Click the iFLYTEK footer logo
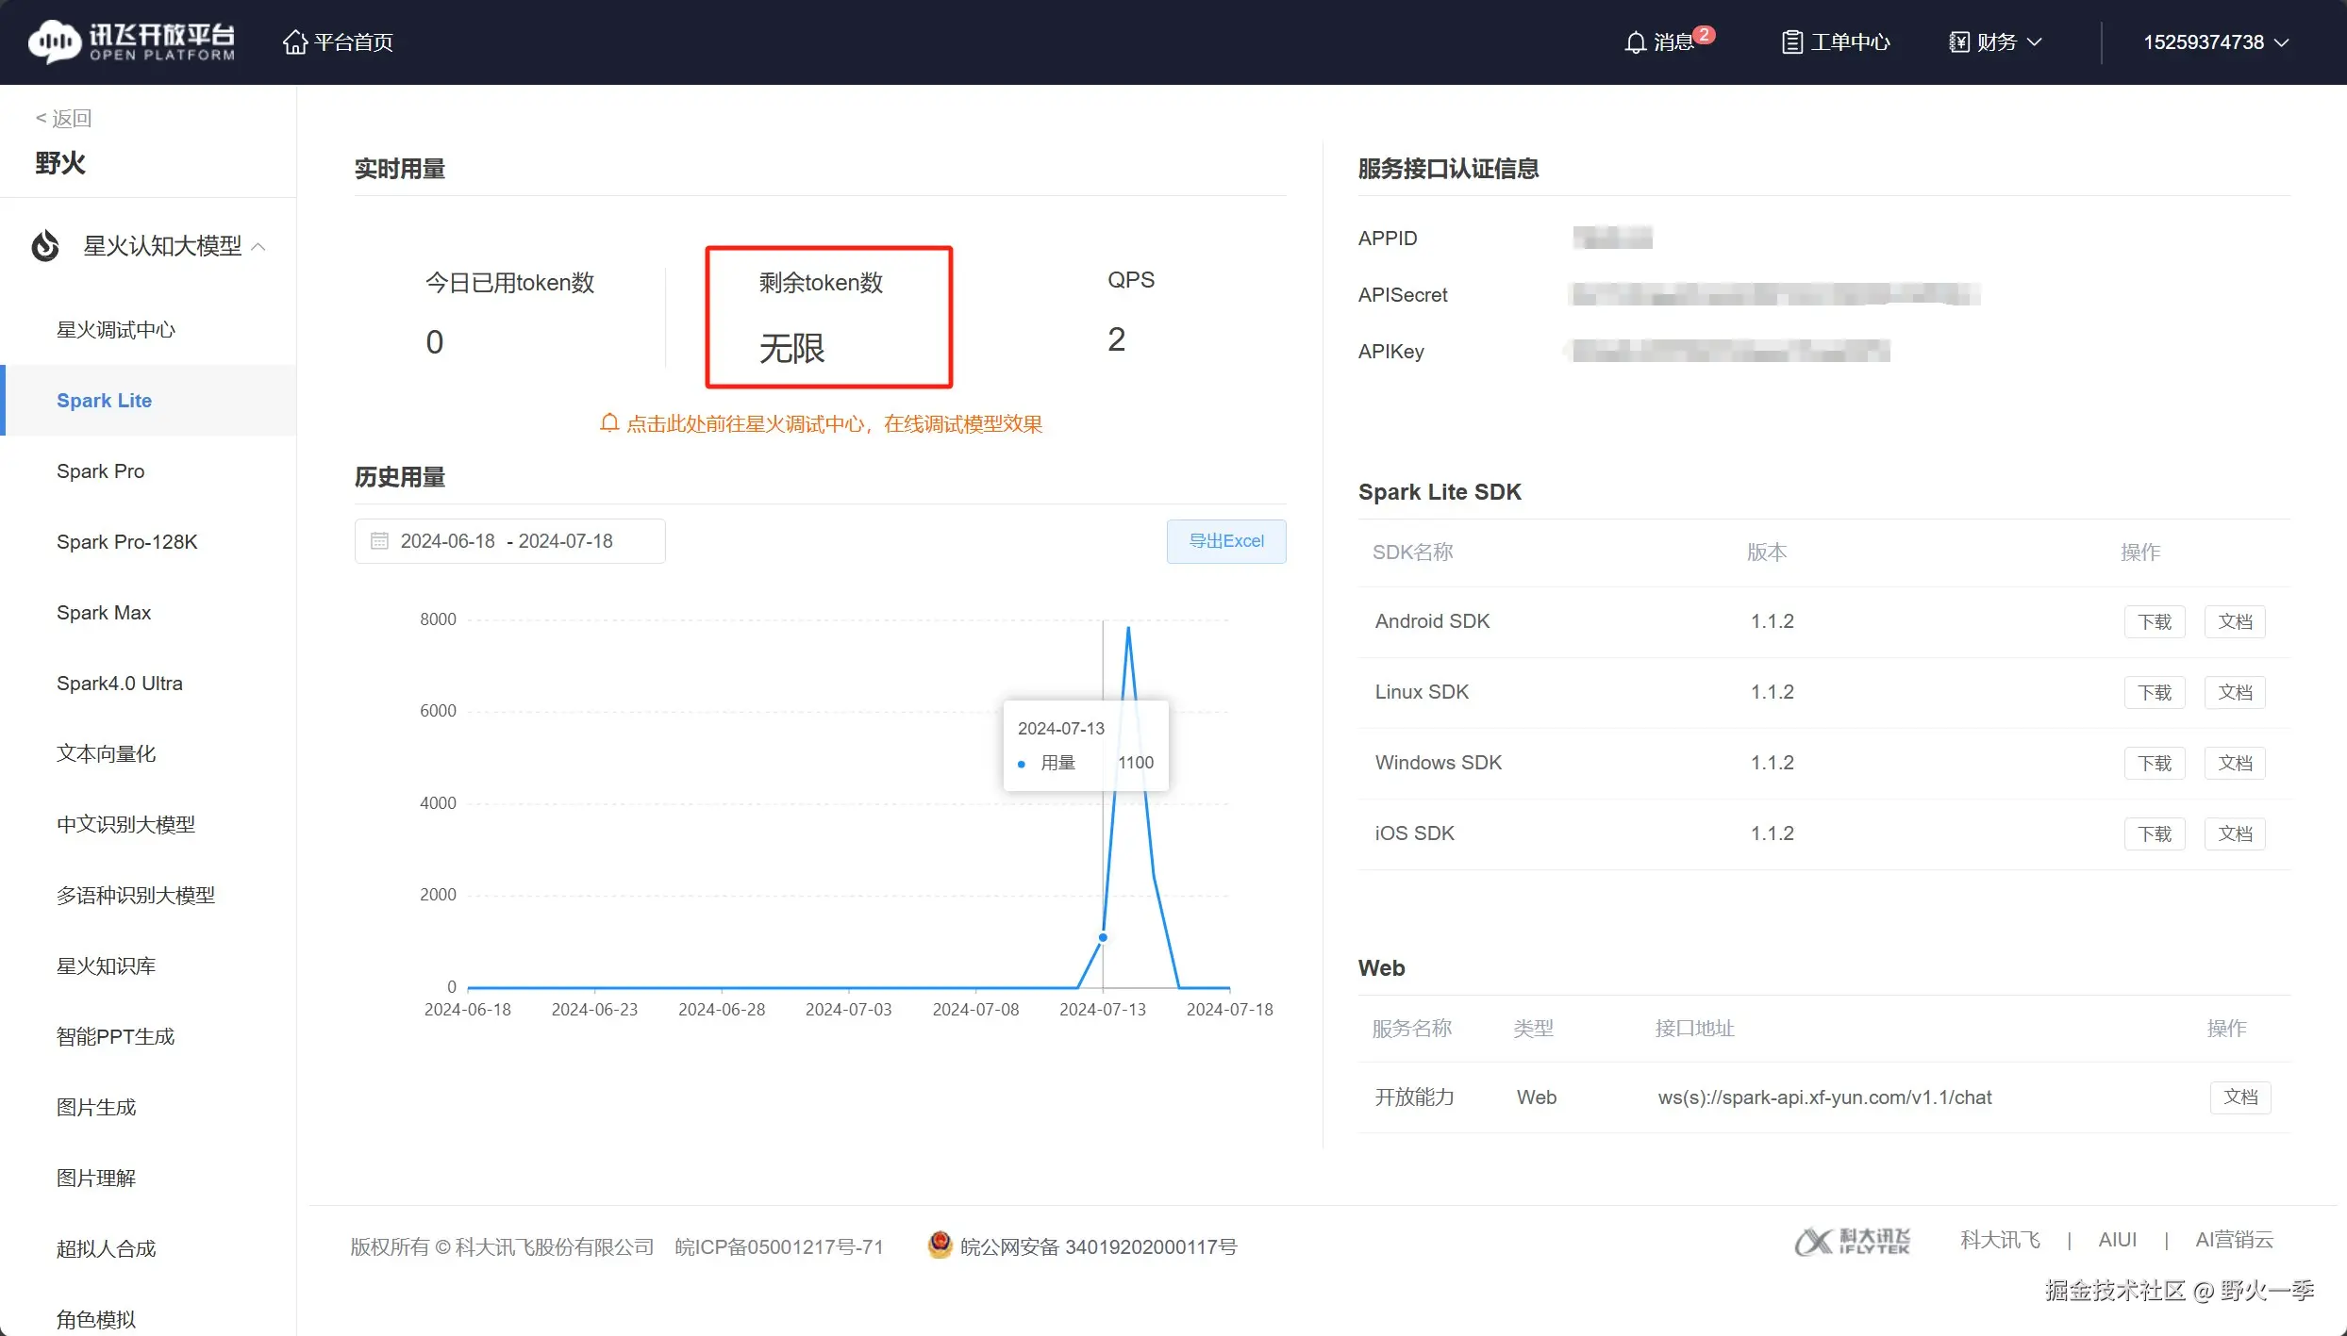The height and width of the screenshot is (1336, 2347). pos(1852,1241)
